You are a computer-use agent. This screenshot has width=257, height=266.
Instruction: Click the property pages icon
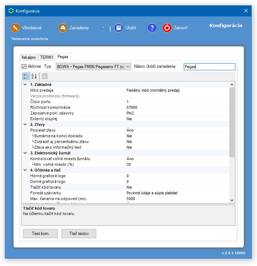click(44, 76)
